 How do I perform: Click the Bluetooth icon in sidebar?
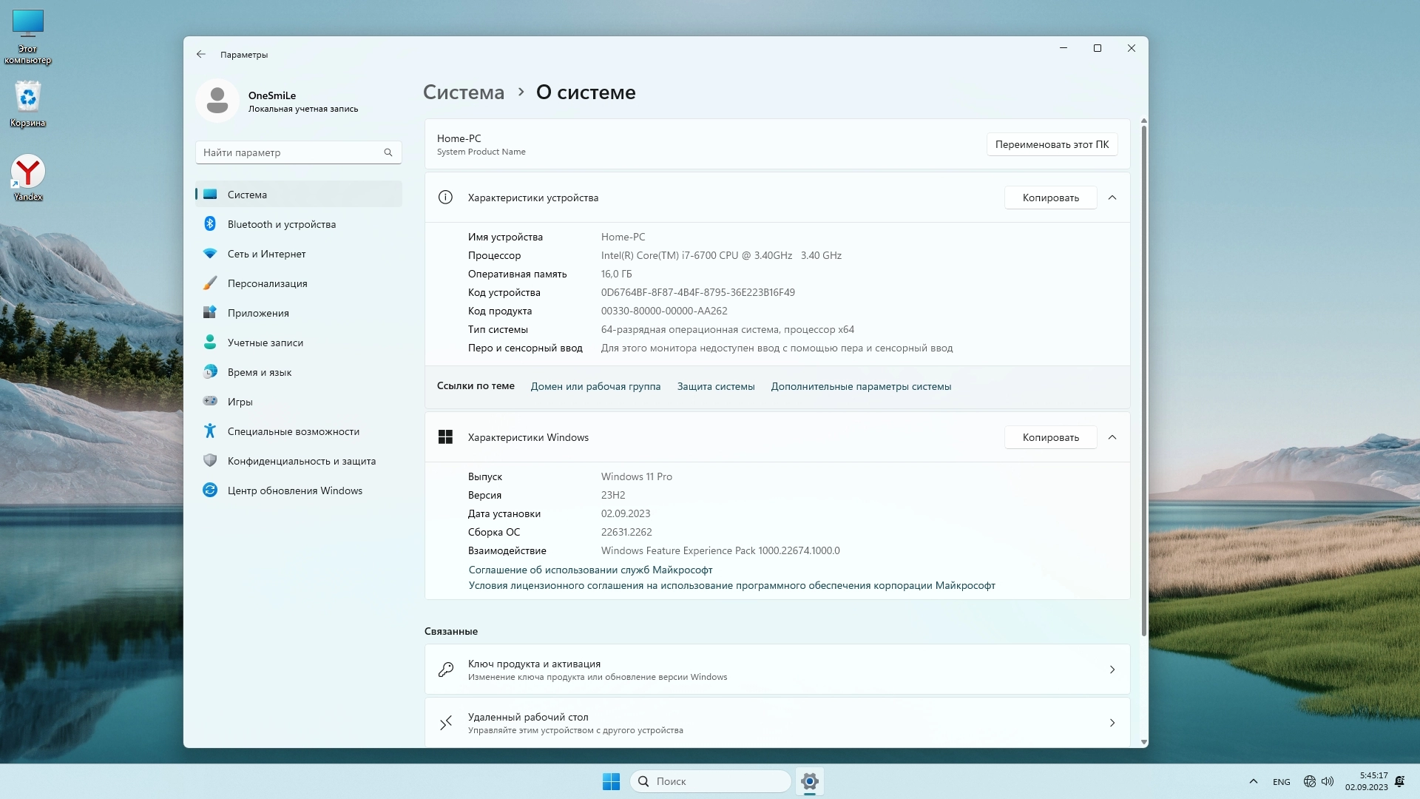click(210, 224)
